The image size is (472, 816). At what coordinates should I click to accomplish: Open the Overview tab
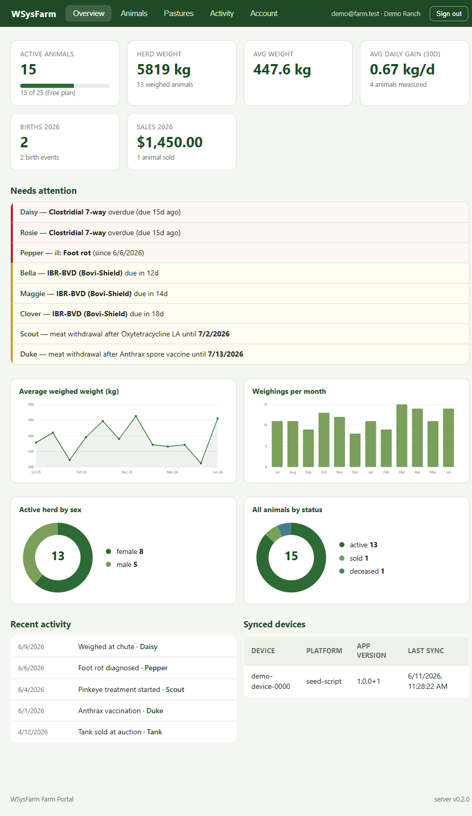[x=88, y=13]
